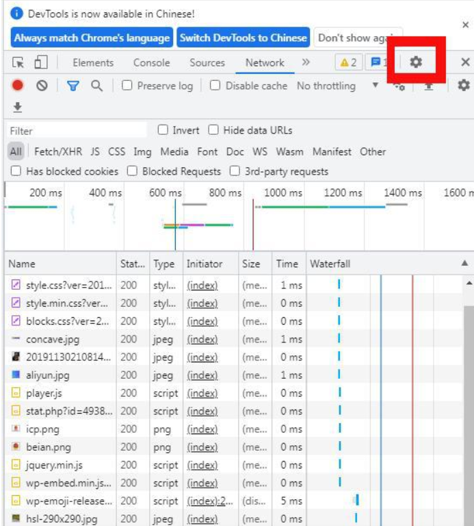Viewport: 474px width, 526px height.
Task: Close the DevTools panel
Action: pos(465,62)
